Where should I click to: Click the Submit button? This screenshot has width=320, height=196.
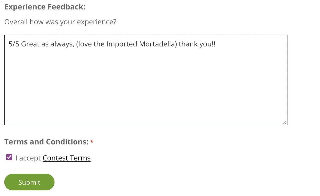tap(29, 182)
